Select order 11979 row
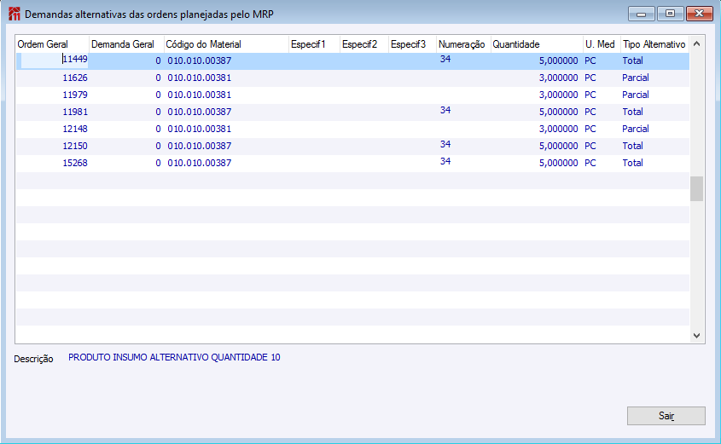This screenshot has width=721, height=444. (352, 95)
